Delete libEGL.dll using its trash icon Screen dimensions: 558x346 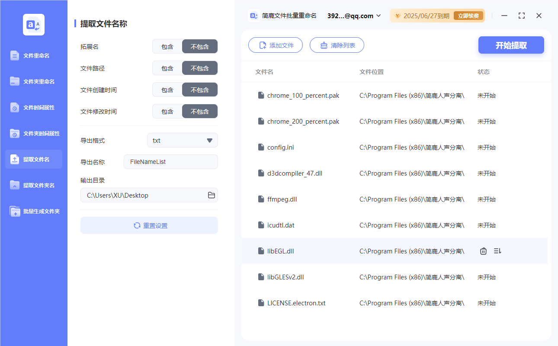(483, 251)
